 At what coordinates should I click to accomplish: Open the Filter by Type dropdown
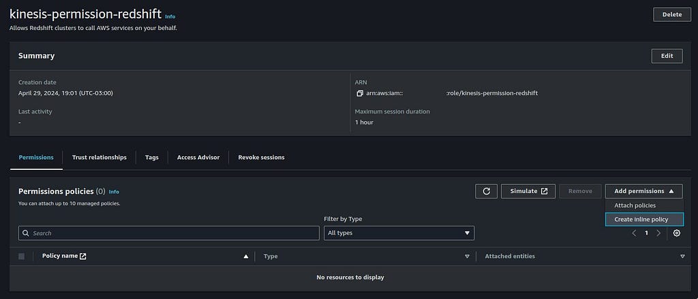point(399,233)
